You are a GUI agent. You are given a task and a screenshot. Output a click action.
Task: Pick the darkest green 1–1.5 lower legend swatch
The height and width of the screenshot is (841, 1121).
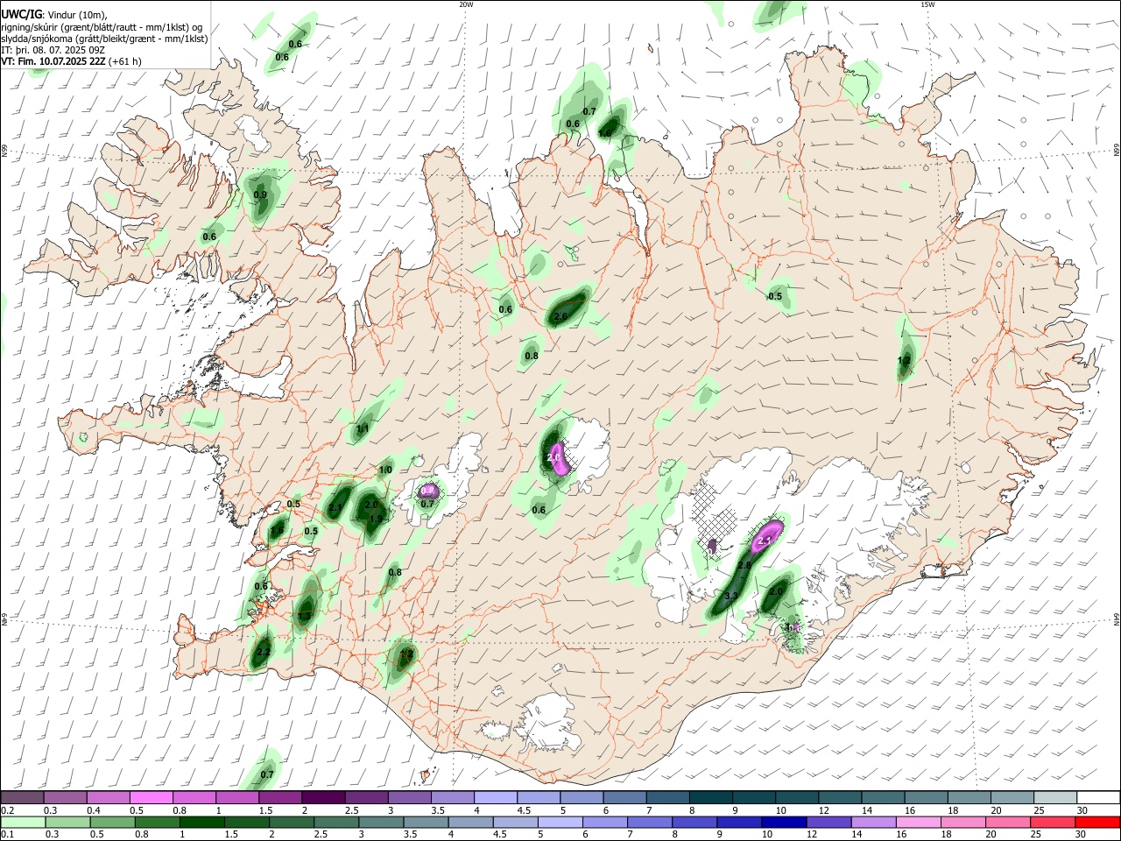coord(201,823)
